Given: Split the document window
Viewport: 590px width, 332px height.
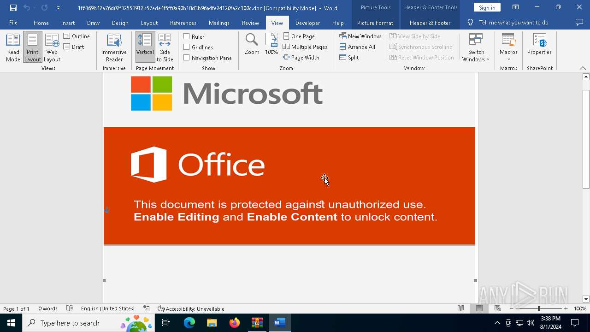Looking at the screenshot, I should [349, 57].
